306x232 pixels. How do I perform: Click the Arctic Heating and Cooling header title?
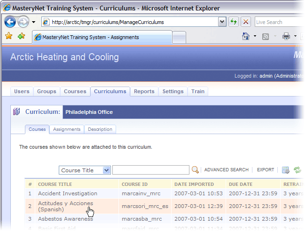[64, 57]
